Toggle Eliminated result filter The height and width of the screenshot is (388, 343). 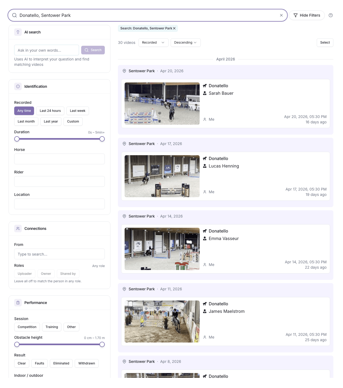(x=61, y=363)
